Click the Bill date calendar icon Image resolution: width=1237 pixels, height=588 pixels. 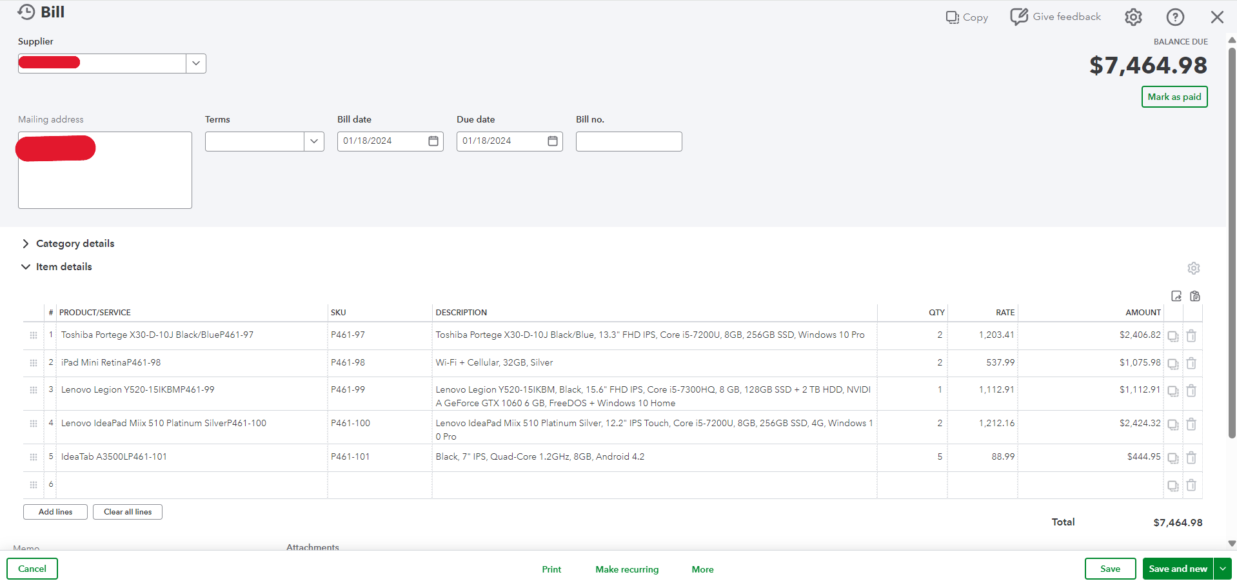[x=433, y=141]
